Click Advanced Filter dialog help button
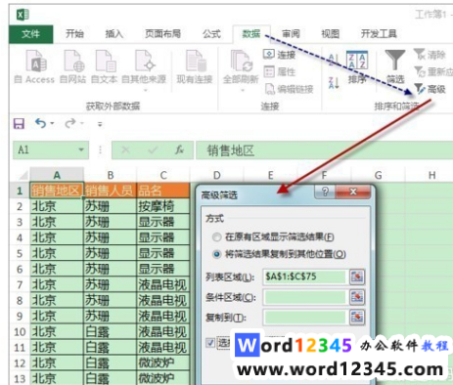Image resolution: width=453 pixels, height=385 pixels. tap(325, 192)
